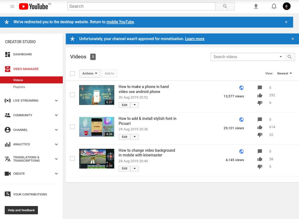The width and height of the screenshot is (299, 219).
Task: Open comments icon for phone in hand video
Action: click(260, 88)
